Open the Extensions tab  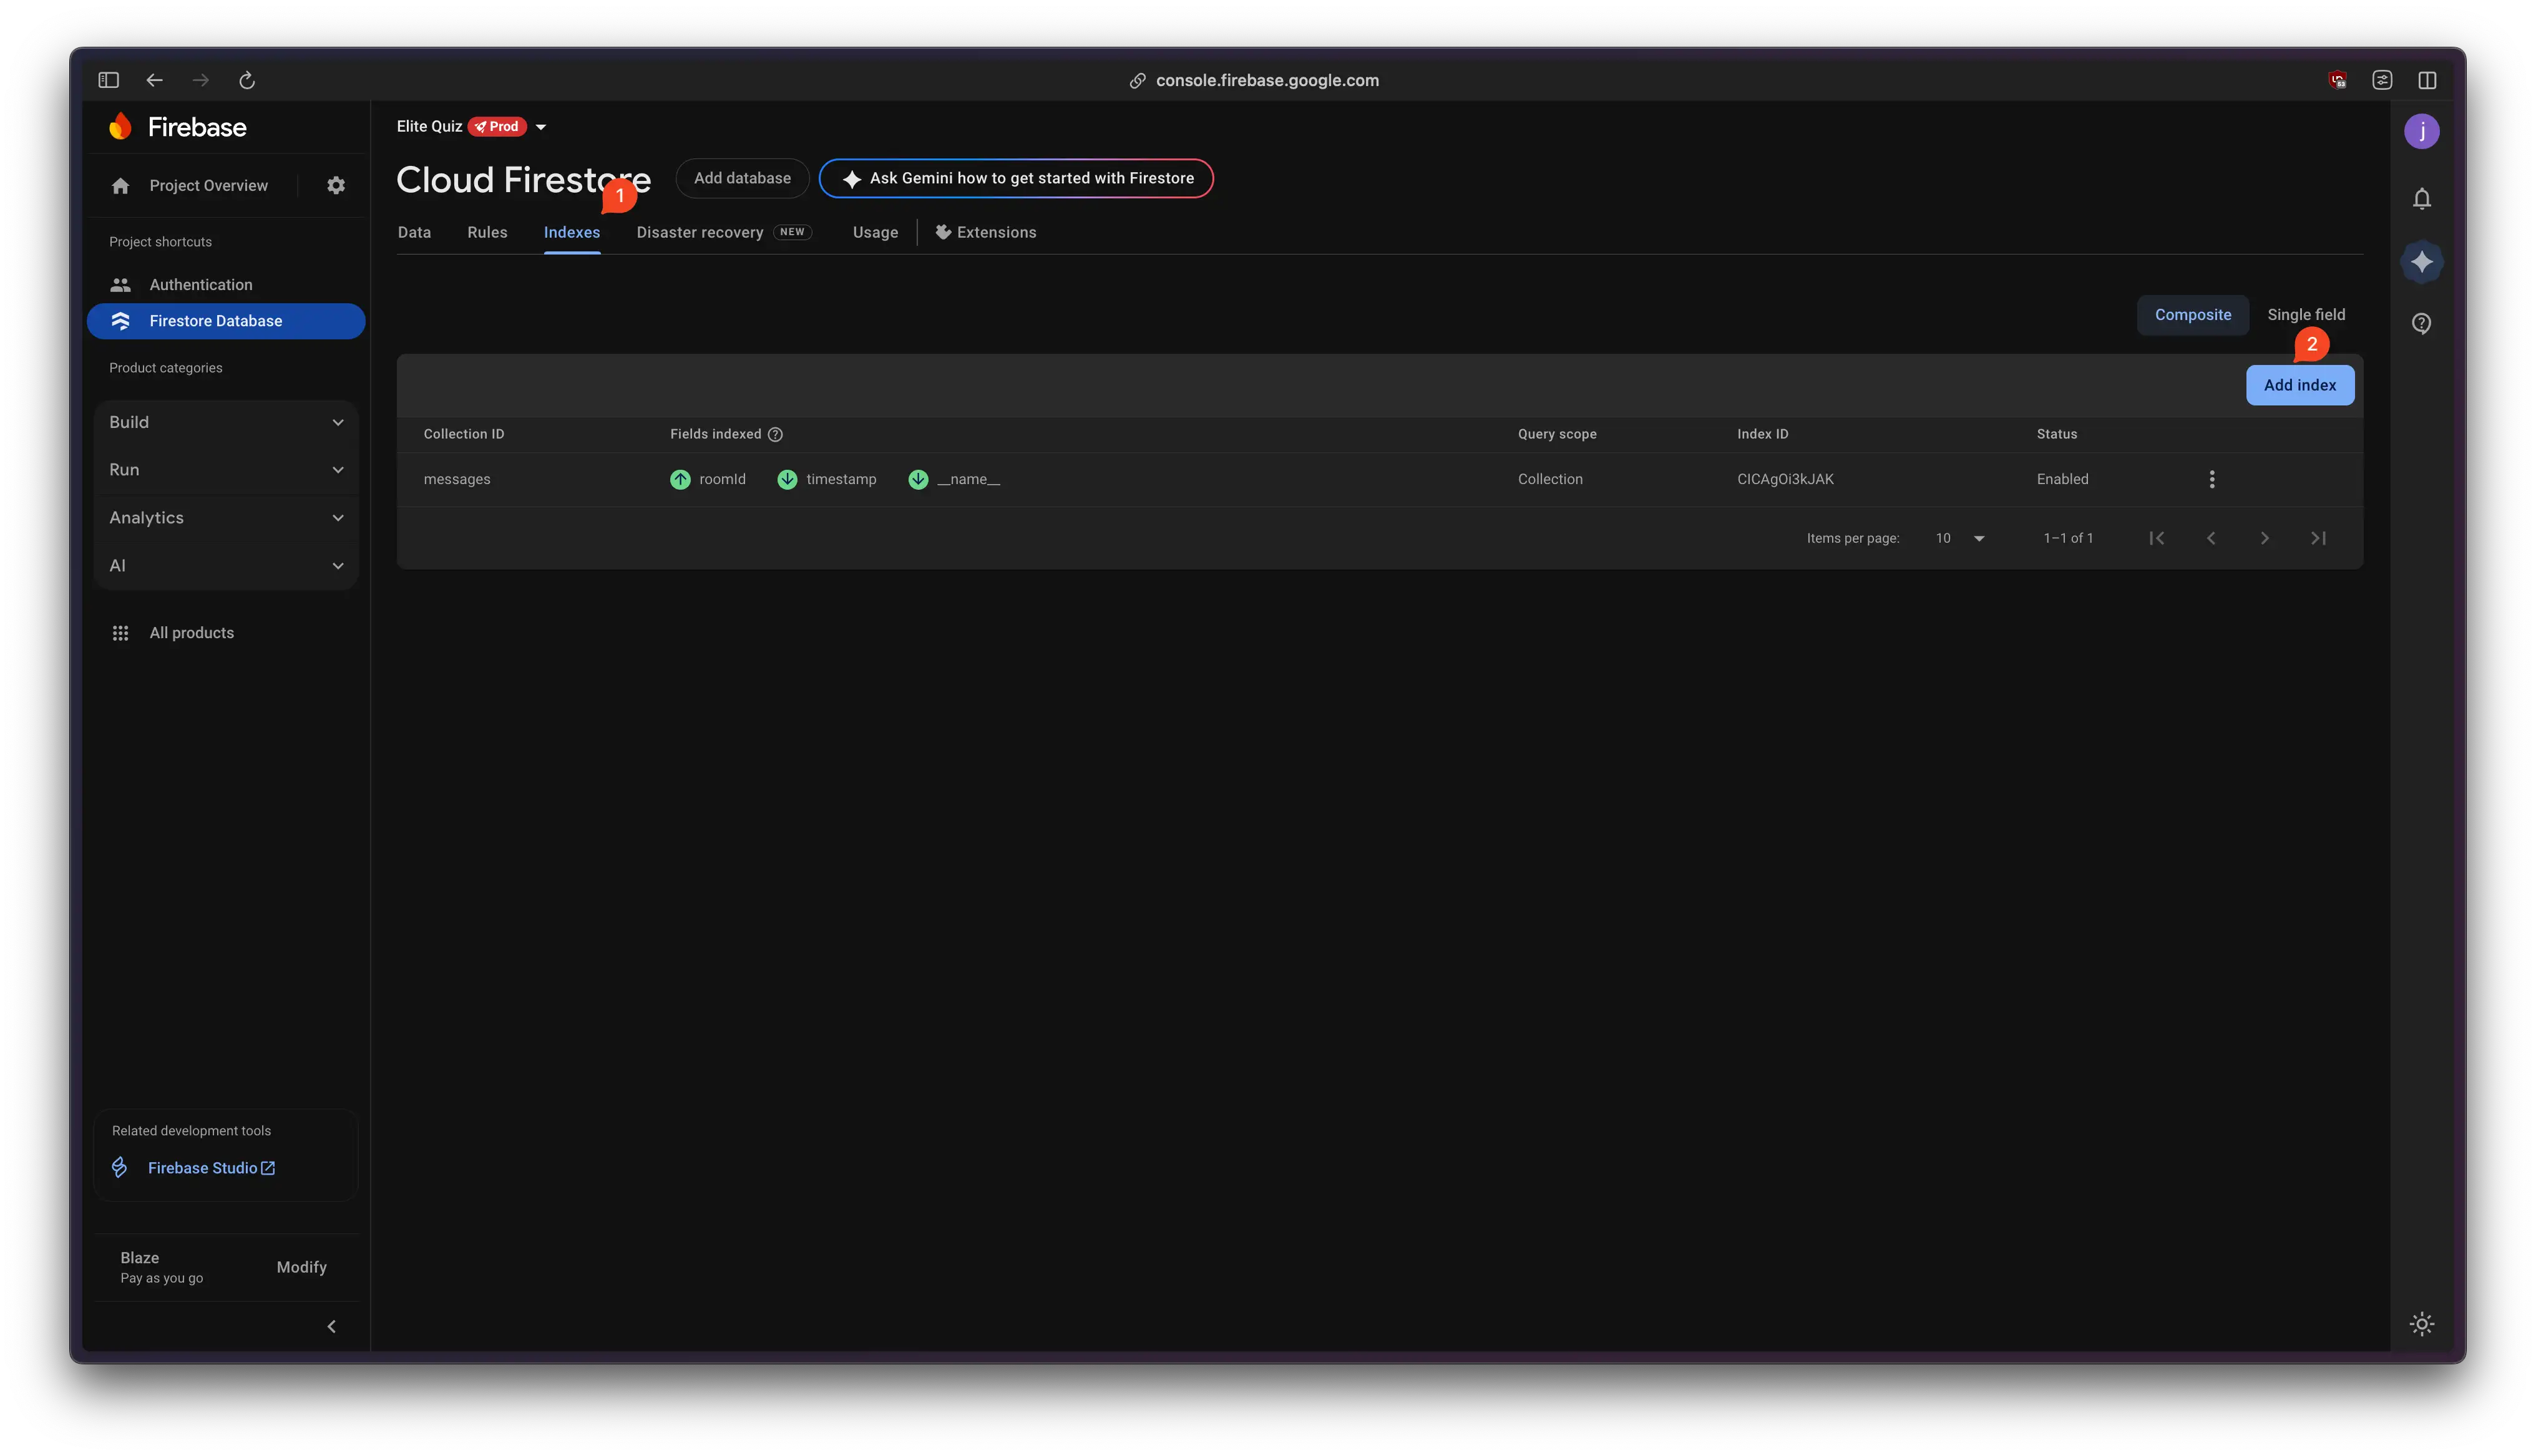tap(985, 232)
